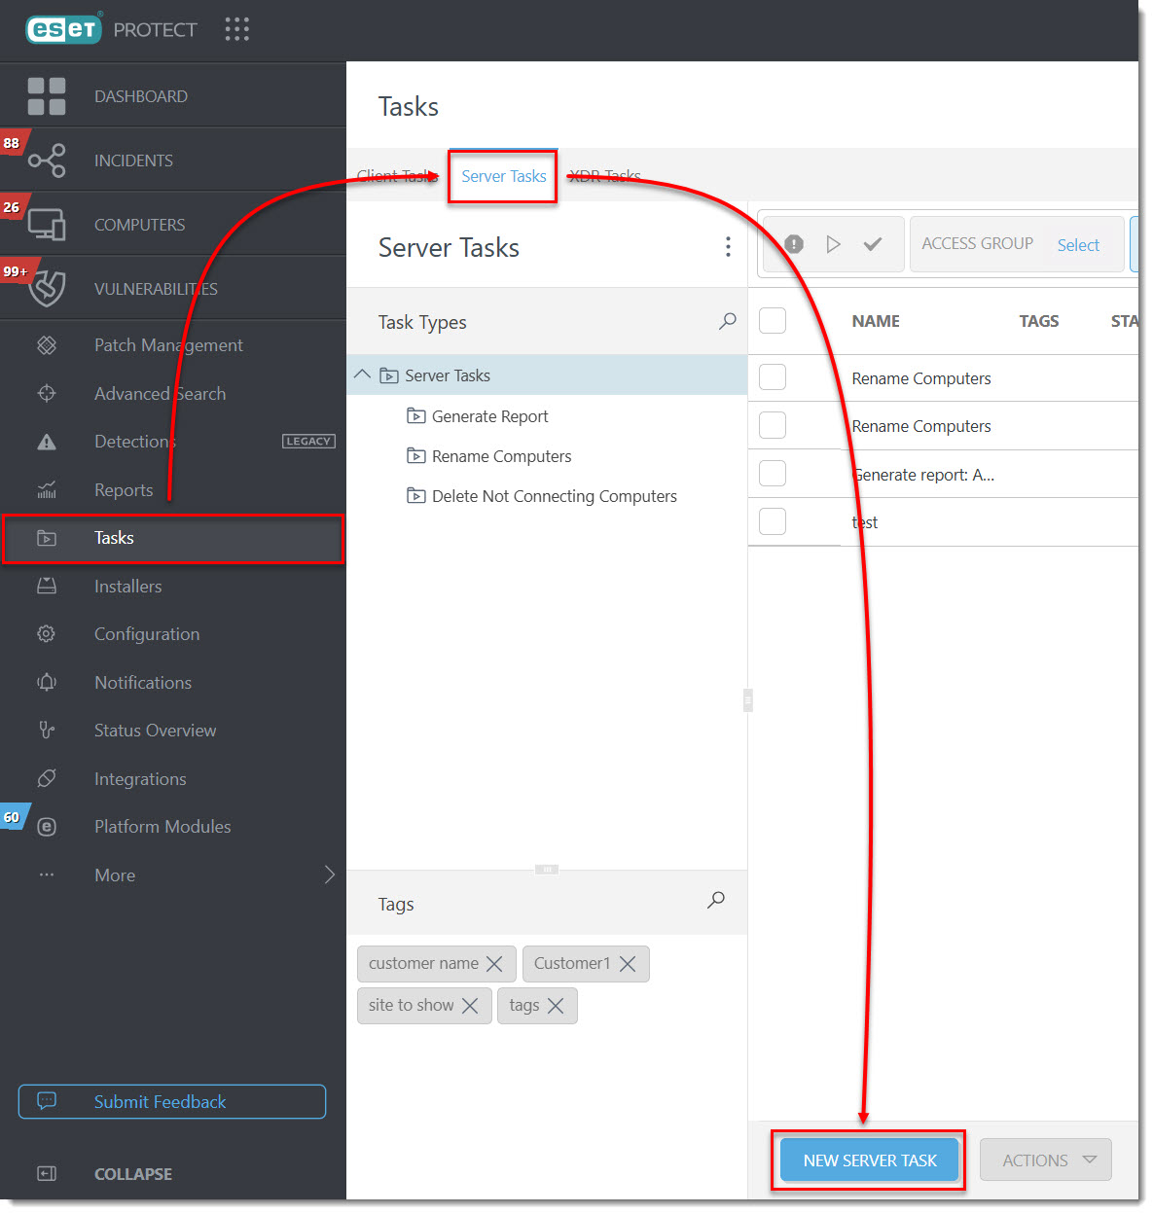Viewport: 1153px width, 1214px height.
Task: Remove the 'Customer1' tag
Action: pyautogui.click(x=628, y=964)
